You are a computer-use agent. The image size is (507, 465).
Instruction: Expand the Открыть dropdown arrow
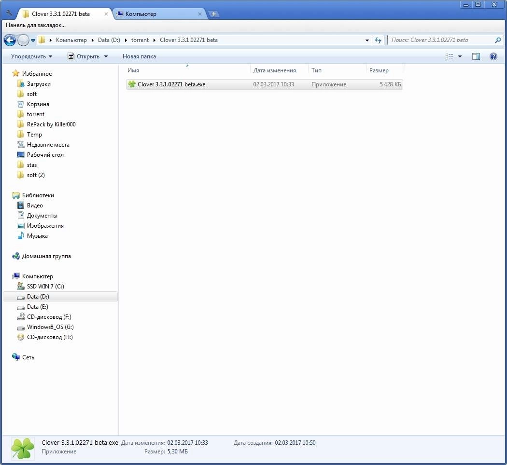106,56
